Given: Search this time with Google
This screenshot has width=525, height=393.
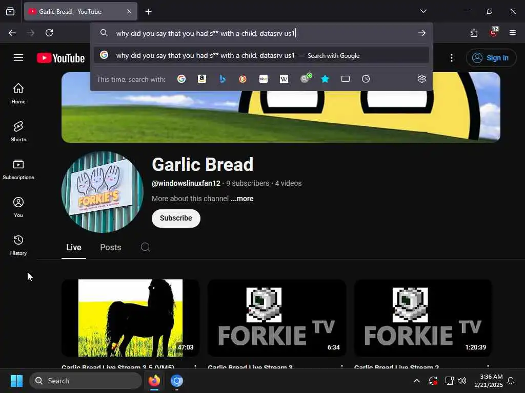Looking at the screenshot, I should click(x=181, y=79).
